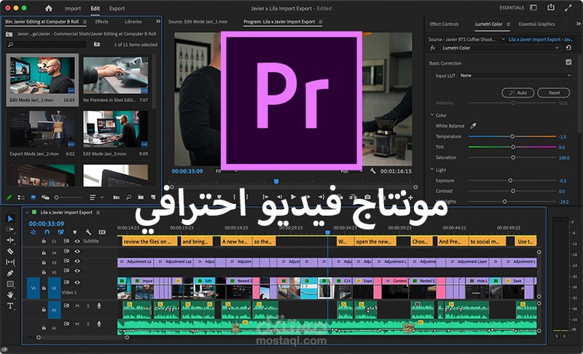Click the Reset button in Basic Correction
This screenshot has height=354, width=583.
pyautogui.click(x=553, y=93)
